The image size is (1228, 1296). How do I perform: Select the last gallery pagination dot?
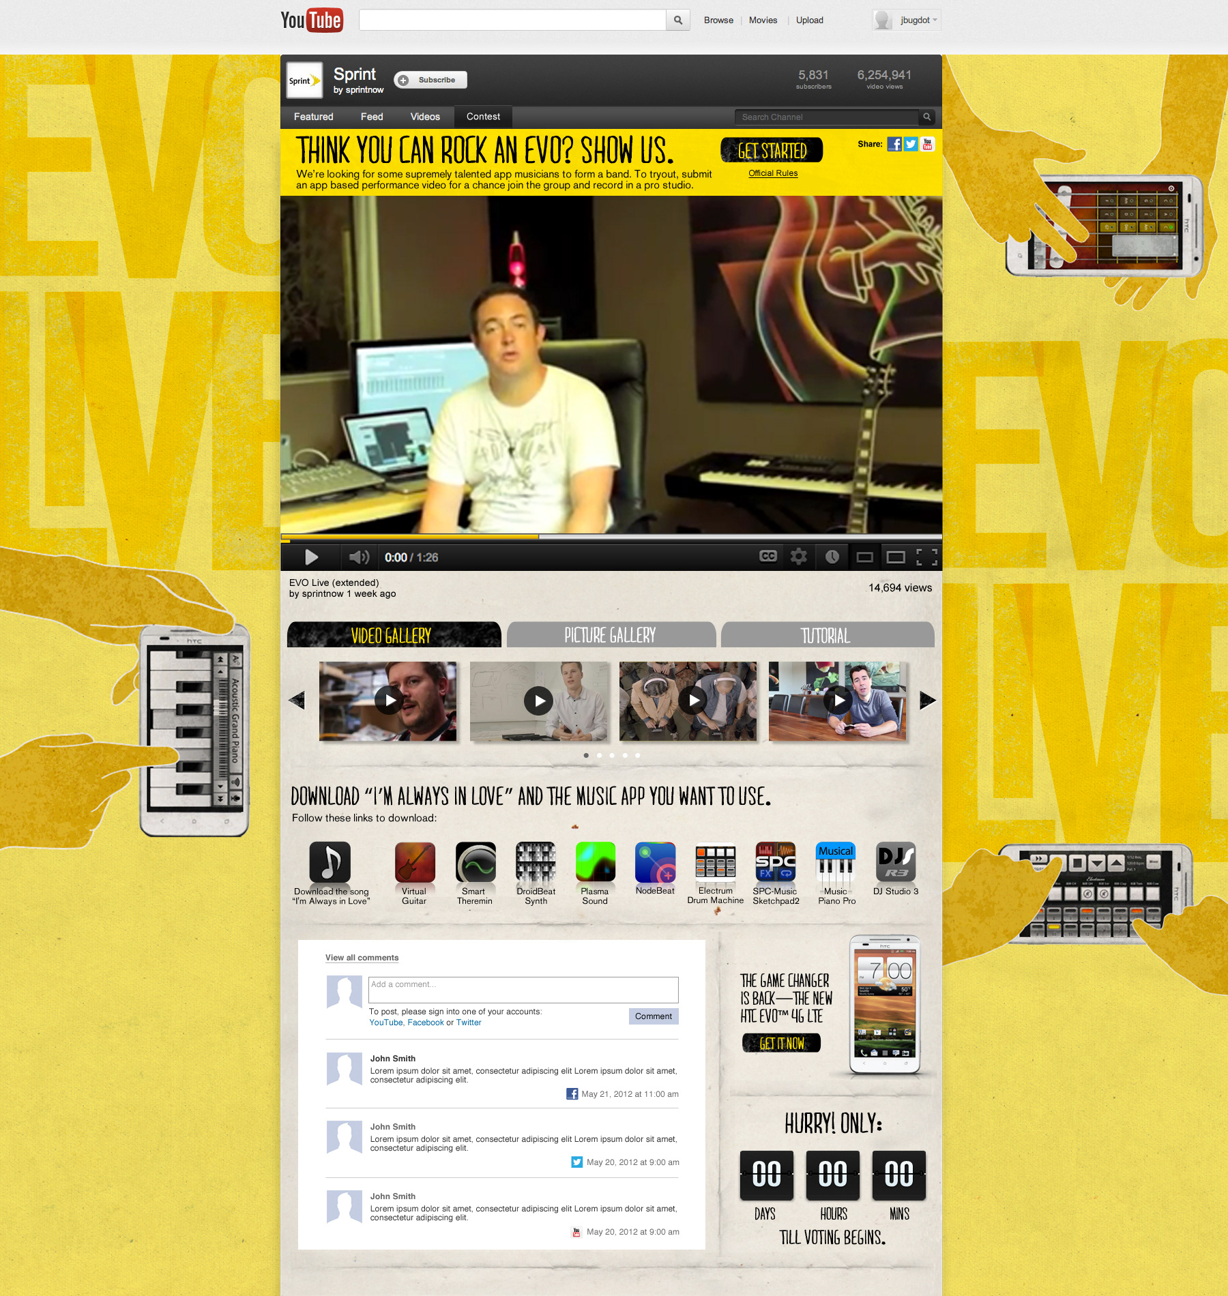pyautogui.click(x=637, y=755)
